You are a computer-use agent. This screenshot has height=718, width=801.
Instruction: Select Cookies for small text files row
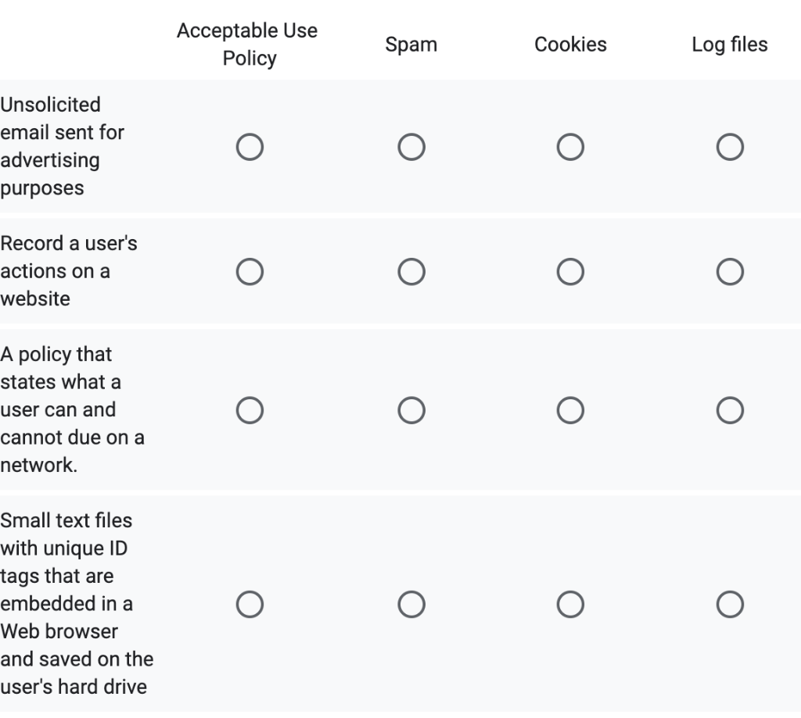point(570,604)
